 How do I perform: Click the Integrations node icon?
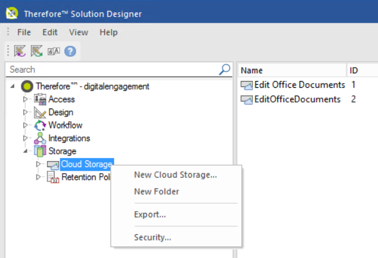click(x=40, y=138)
